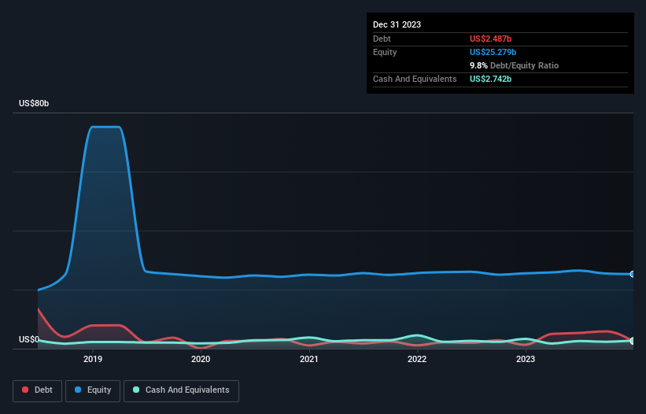Click the US$2.742b cash value
This screenshot has width=646, height=414.
(490, 79)
